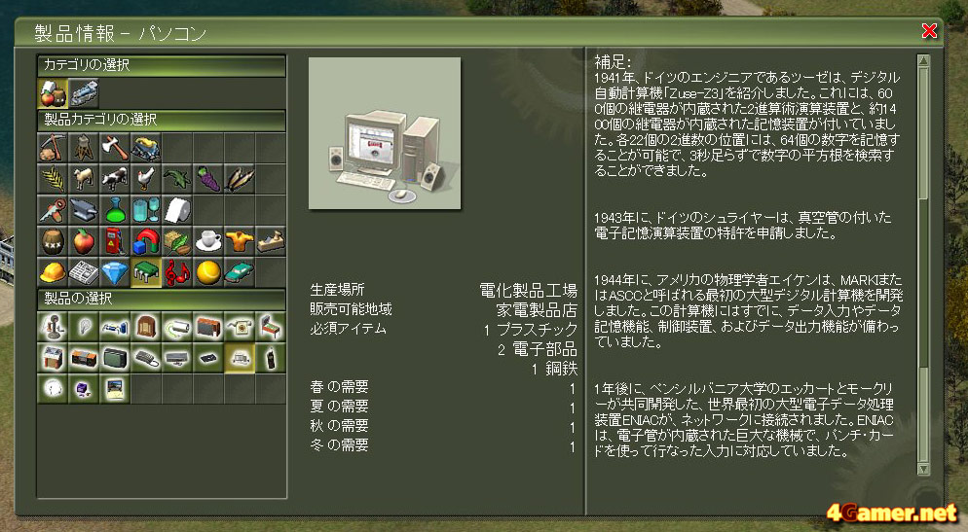This screenshot has height=532, width=968.
Task: Choose the black mobile phone product
Action: 271,358
